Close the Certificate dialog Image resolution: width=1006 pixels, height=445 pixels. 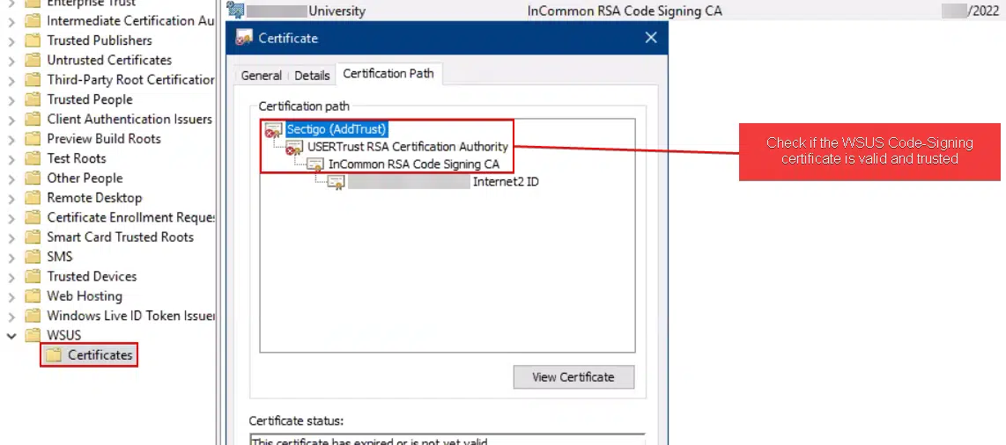click(651, 38)
